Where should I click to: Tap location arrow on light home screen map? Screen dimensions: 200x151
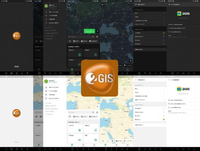[97, 107]
